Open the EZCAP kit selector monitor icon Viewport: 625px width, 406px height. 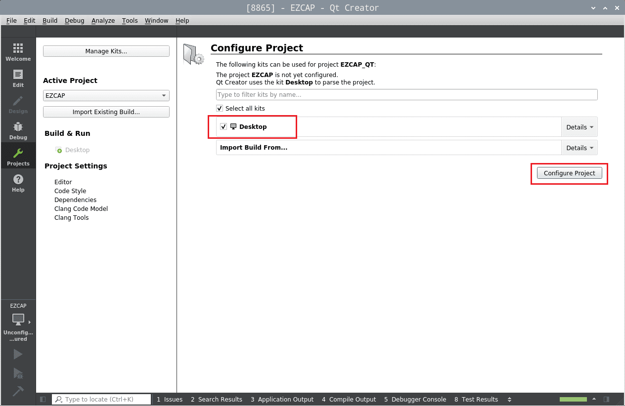[18, 320]
